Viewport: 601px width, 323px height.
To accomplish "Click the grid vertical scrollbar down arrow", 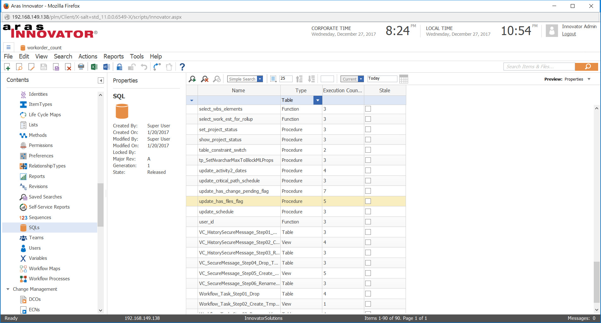I will tap(597, 310).
